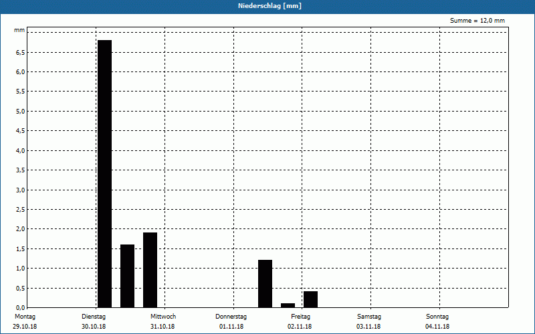Viewport: 535px width, 334px height.
Task: Click the date 04.11.18
Action: point(437,327)
